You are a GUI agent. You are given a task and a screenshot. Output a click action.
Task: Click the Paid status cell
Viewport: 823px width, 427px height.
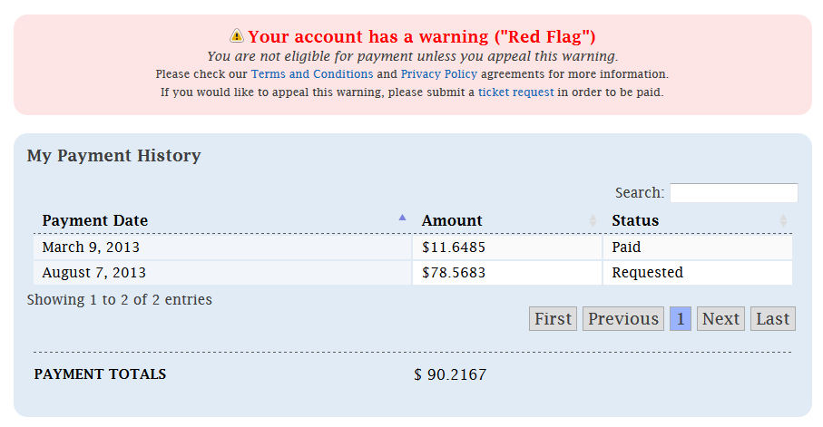pyautogui.click(x=626, y=247)
